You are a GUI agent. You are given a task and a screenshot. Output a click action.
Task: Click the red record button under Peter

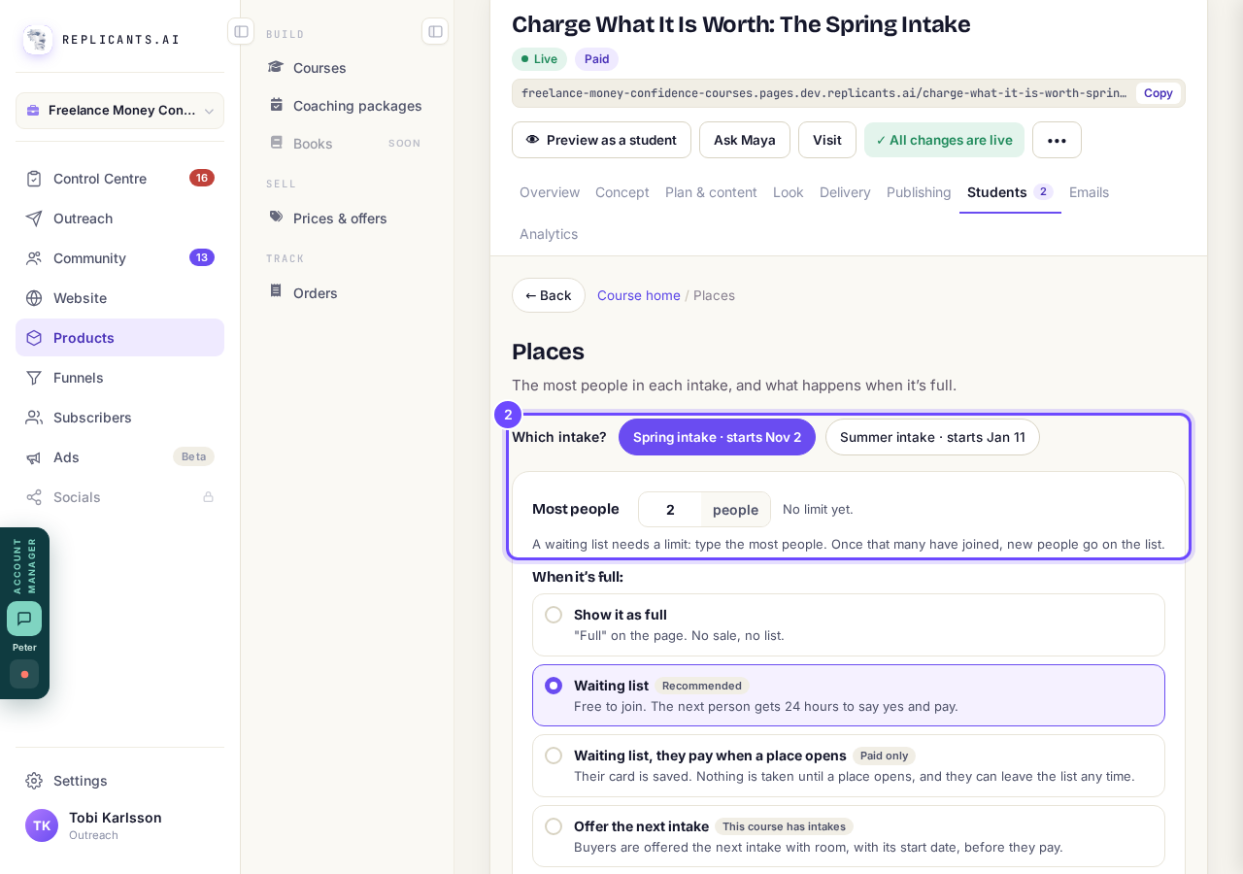[24, 674]
